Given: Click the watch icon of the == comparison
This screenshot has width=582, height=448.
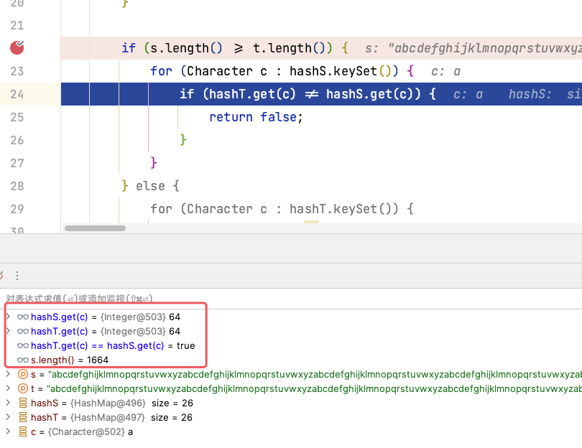Looking at the screenshot, I should [x=23, y=345].
